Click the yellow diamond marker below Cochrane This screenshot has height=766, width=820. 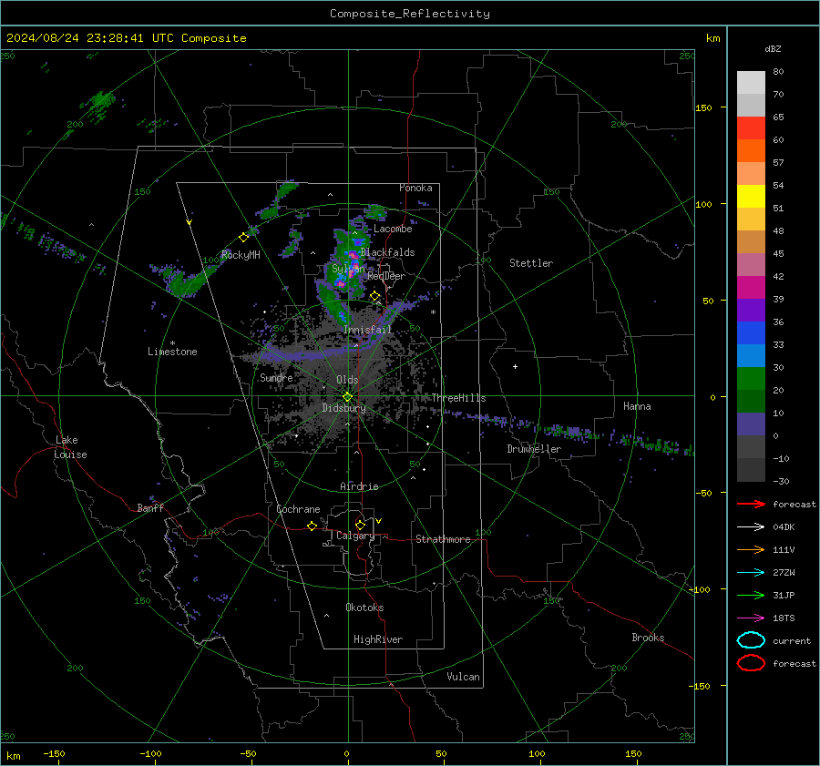(x=312, y=526)
